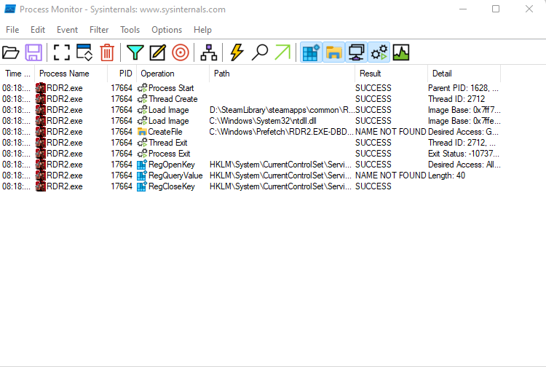This screenshot has width=546, height=367.
Task: Click the RegQueryValue NAME NOT FOUND result
Action: pos(391,175)
